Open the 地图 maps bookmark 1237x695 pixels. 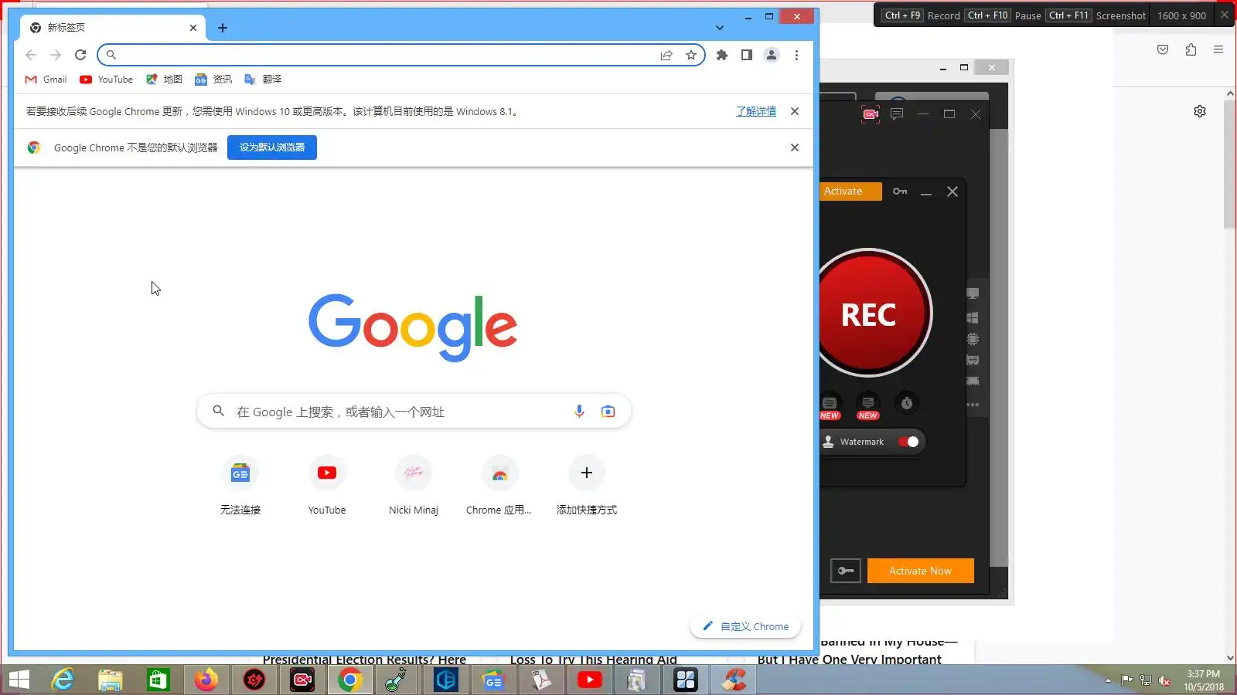pos(165,80)
